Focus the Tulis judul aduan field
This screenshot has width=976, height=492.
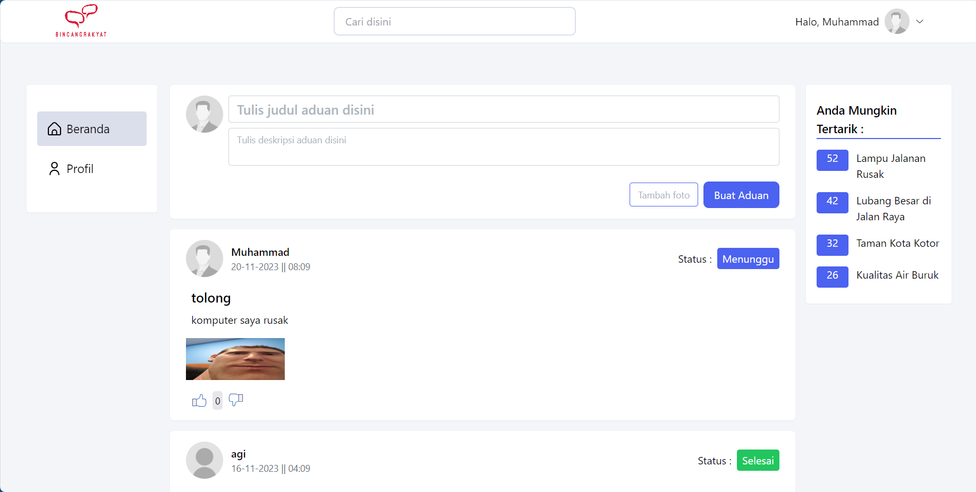[504, 109]
